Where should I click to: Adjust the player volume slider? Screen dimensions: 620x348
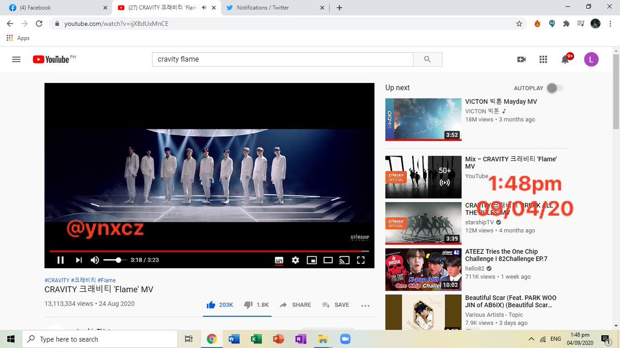tap(115, 260)
